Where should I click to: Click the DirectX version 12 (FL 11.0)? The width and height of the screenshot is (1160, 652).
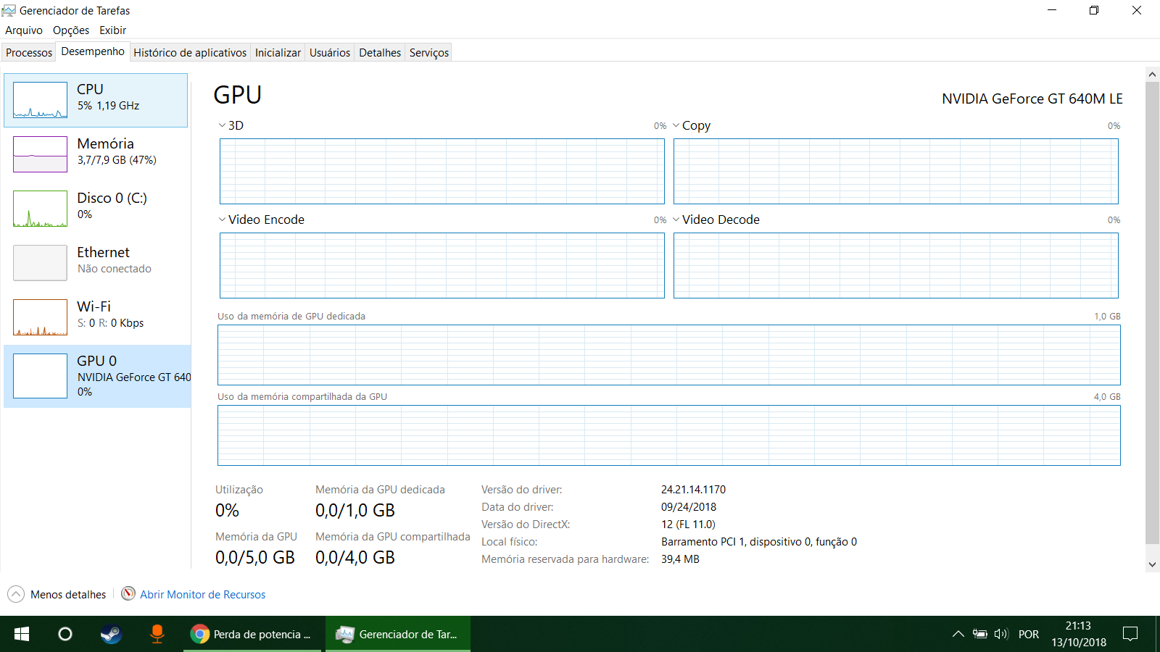click(688, 524)
